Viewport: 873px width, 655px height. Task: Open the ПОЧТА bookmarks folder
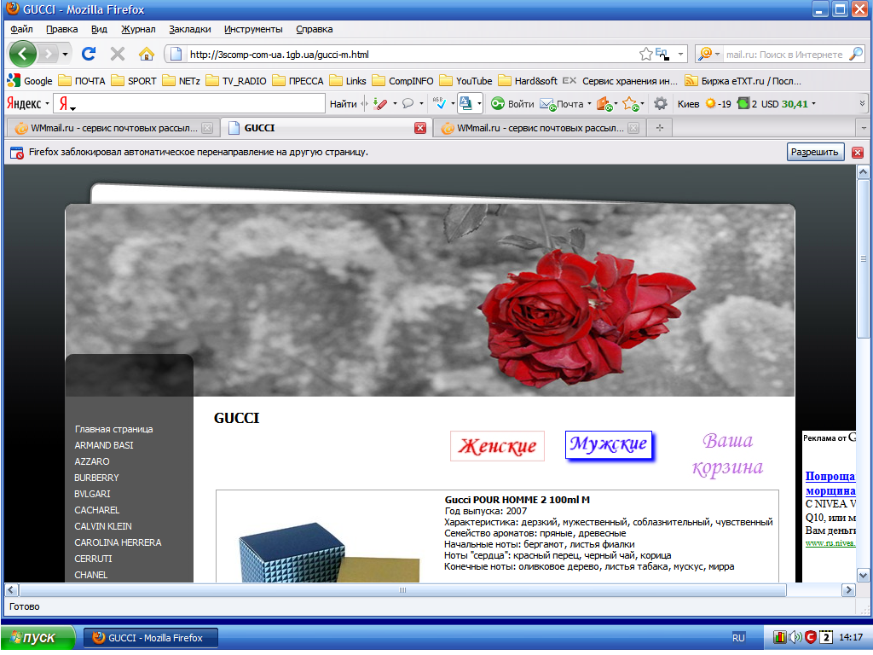[x=82, y=81]
